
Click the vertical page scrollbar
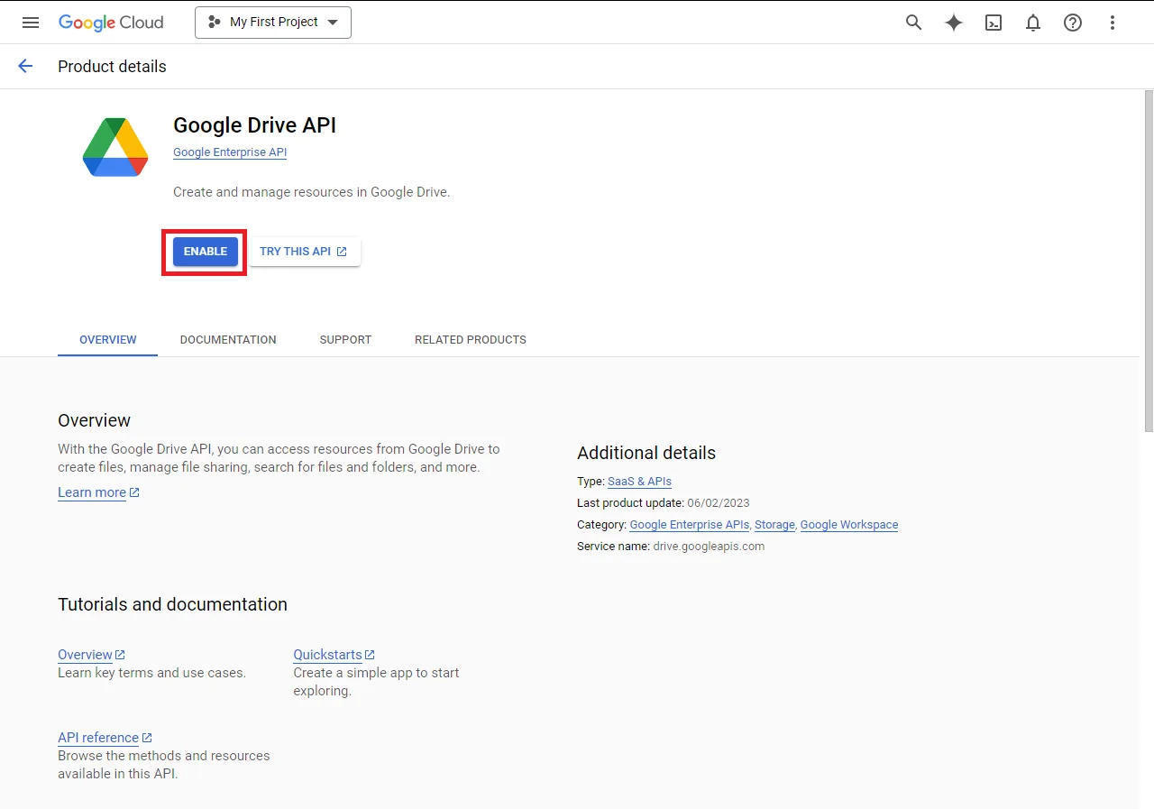tap(1149, 262)
